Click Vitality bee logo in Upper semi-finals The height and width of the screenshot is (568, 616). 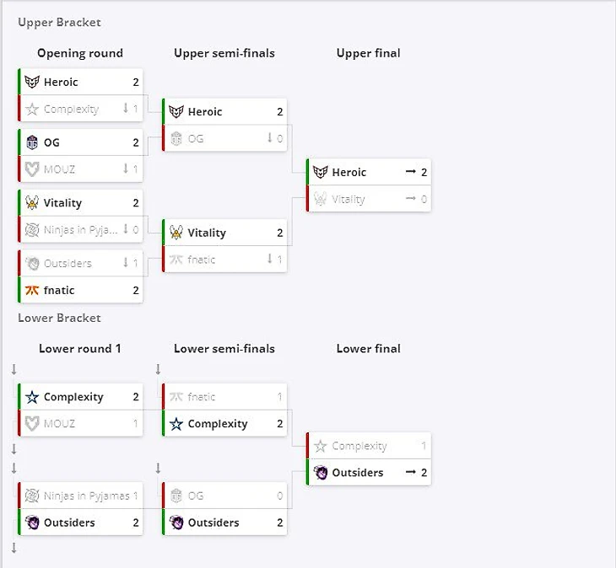click(176, 233)
